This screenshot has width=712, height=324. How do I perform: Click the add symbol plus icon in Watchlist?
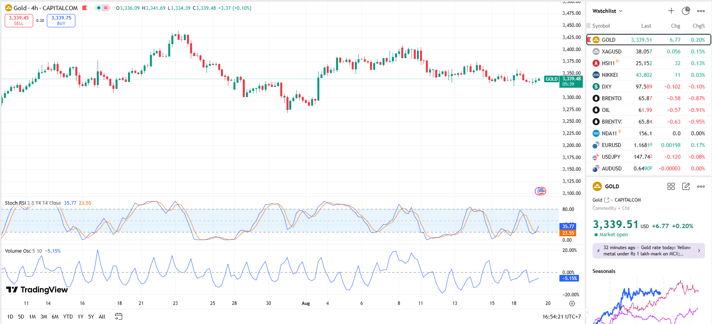pos(671,11)
